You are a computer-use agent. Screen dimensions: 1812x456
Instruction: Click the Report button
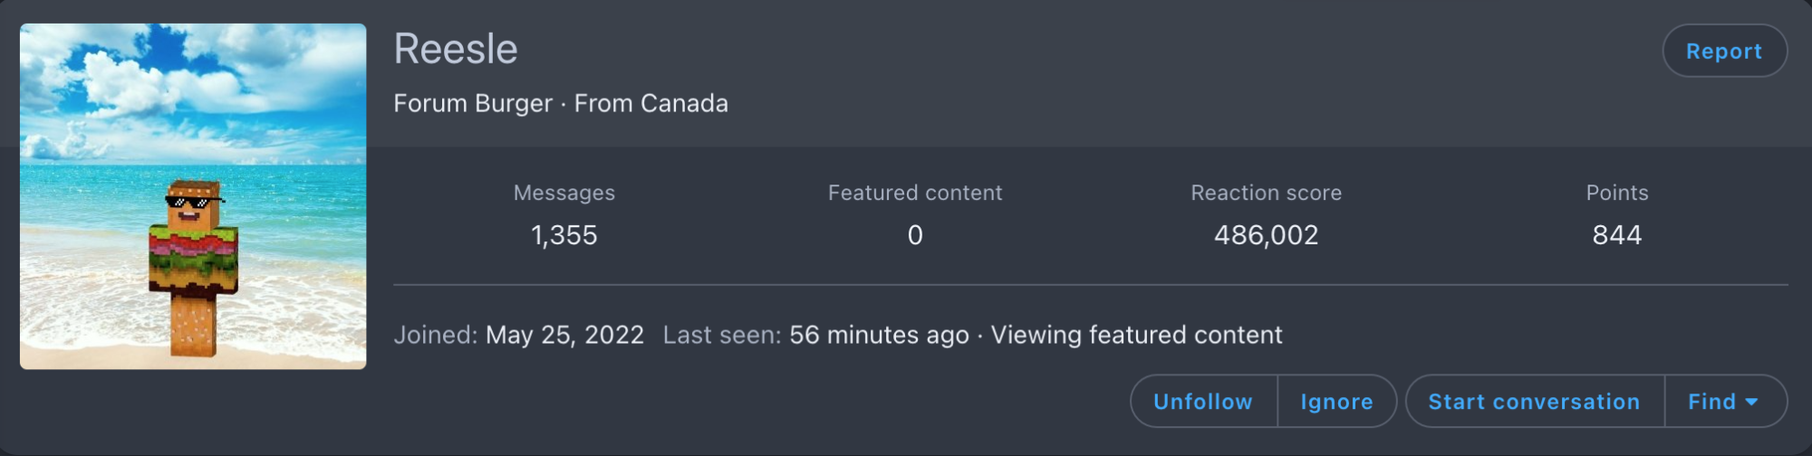tap(1724, 51)
